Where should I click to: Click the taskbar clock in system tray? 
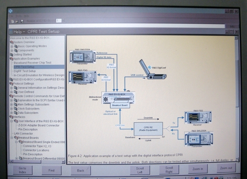[232, 178]
